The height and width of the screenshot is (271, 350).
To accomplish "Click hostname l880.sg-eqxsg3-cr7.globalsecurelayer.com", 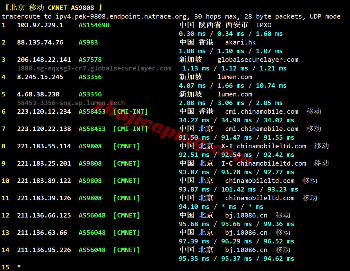I will [x=94, y=68].
